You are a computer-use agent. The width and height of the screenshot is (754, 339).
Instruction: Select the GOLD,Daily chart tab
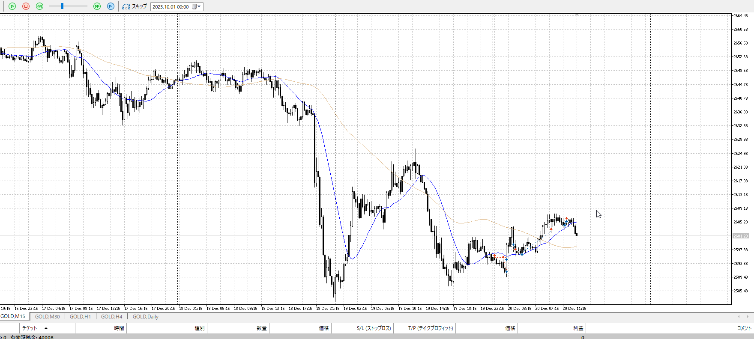(145, 317)
